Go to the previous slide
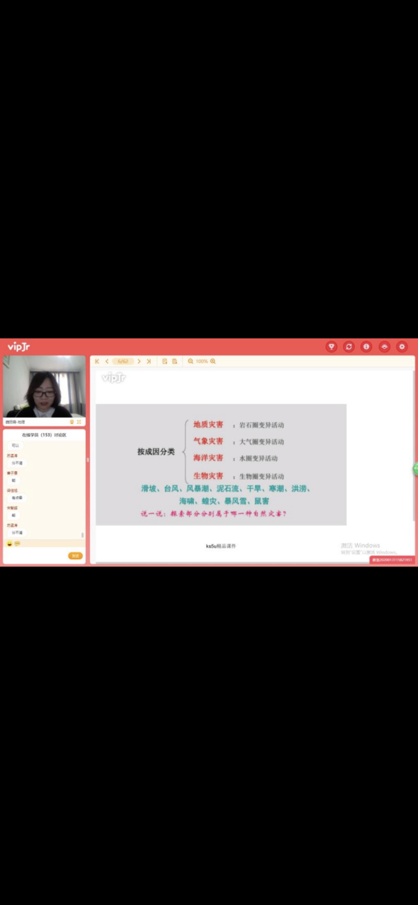 (107, 361)
